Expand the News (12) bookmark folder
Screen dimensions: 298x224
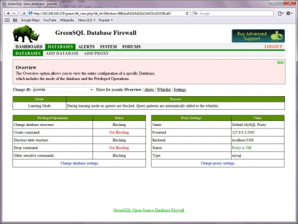click(87, 20)
